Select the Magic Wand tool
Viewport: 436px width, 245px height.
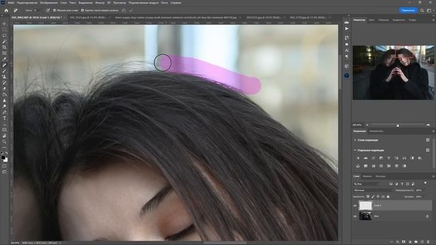pyautogui.click(x=4, y=41)
